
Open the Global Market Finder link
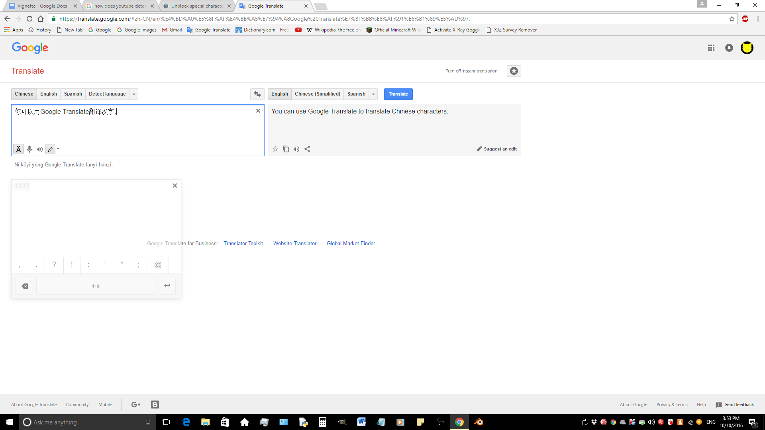click(x=351, y=243)
